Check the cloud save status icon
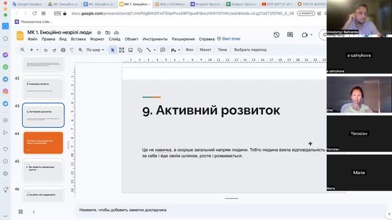 pyautogui.click(x=116, y=32)
